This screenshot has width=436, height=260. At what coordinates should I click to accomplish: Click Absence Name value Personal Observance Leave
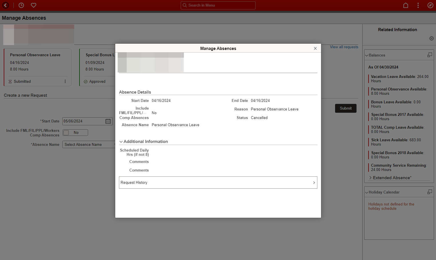coord(175,125)
